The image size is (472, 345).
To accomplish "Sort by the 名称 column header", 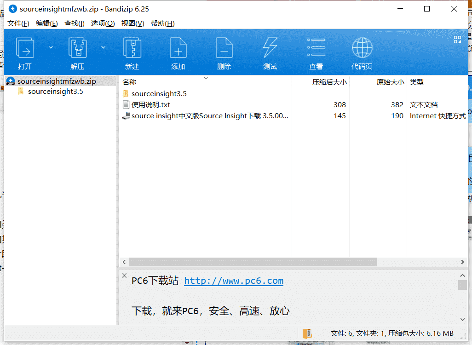I will click(205, 82).
